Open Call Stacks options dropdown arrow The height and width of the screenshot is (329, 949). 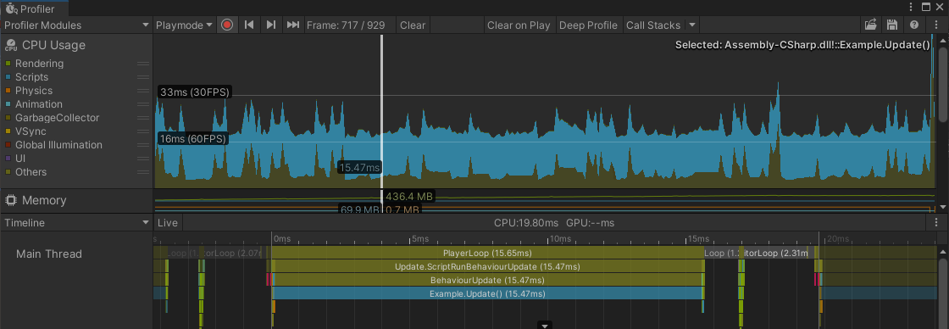coord(692,25)
